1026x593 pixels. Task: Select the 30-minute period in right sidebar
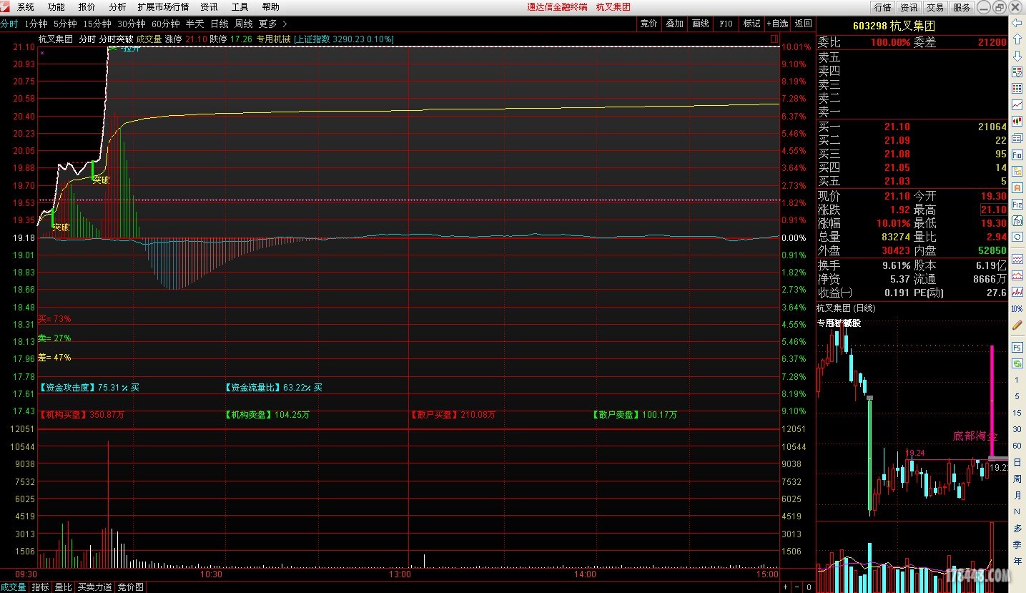(x=1017, y=429)
